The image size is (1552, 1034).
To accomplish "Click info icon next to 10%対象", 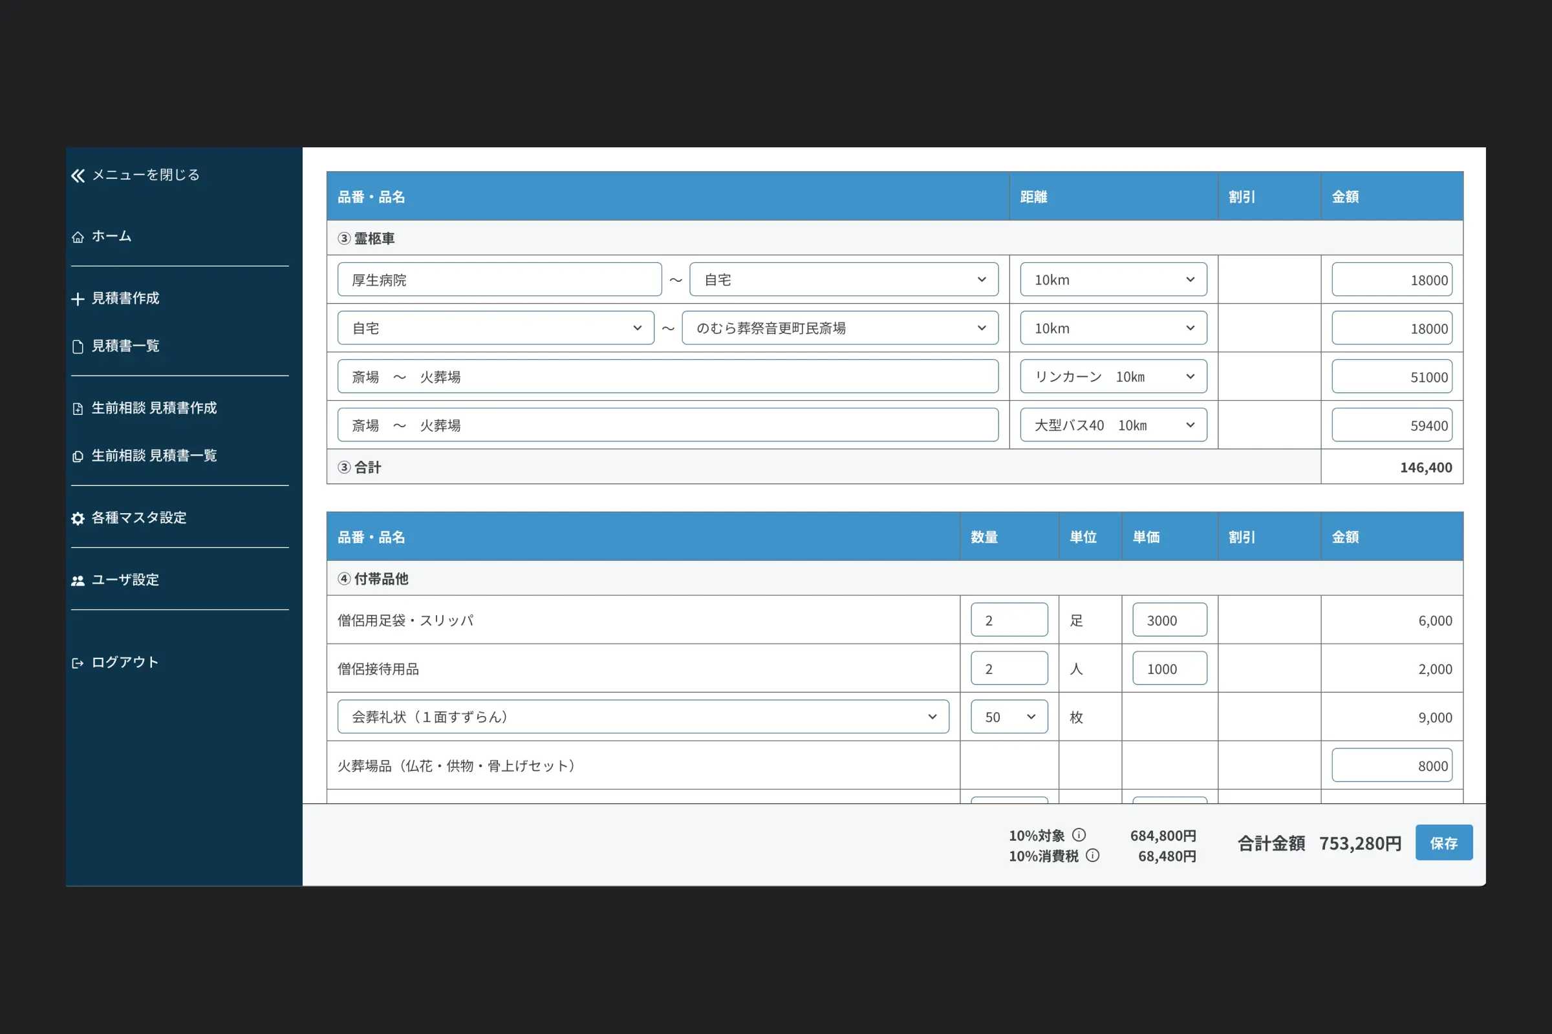I will point(1079,835).
